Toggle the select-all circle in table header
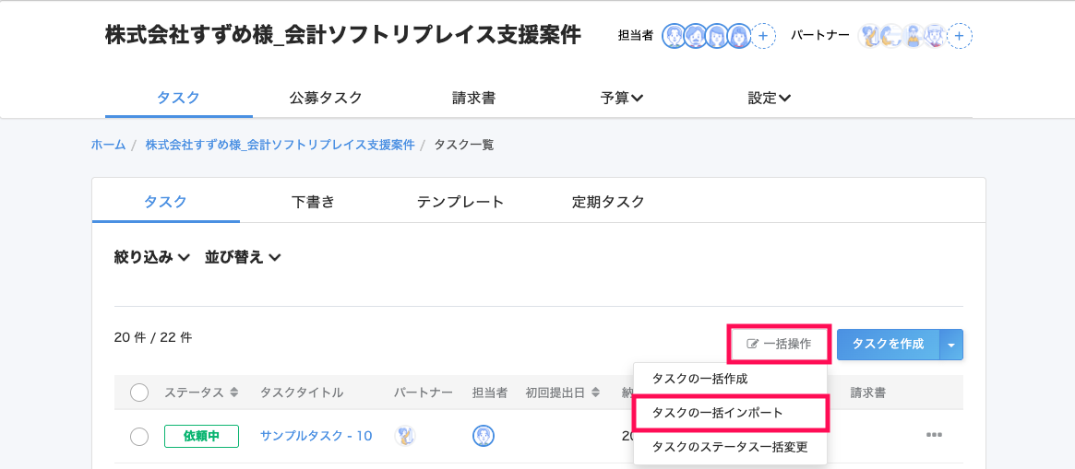1075x469 pixels. click(139, 393)
